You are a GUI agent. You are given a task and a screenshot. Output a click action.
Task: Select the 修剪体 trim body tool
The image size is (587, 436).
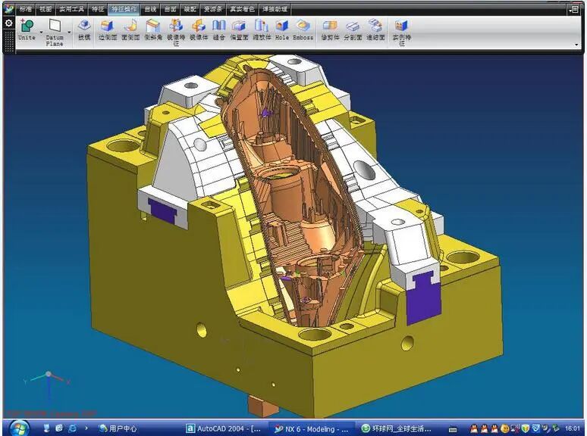coord(330,30)
